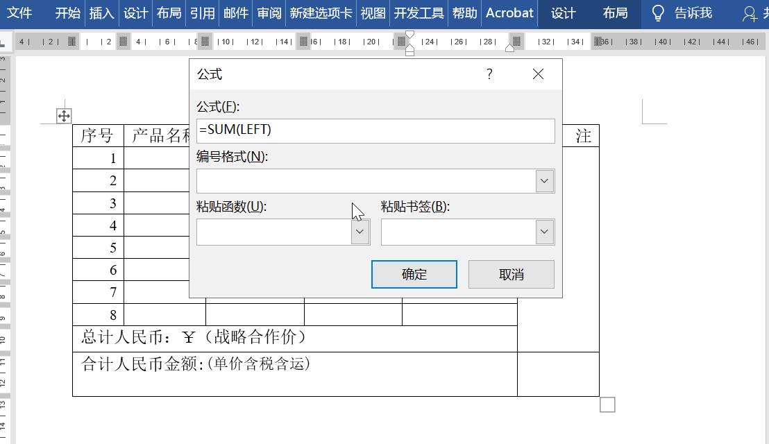
Task: Switch to the 开始 ribbon tab
Action: tap(67, 13)
